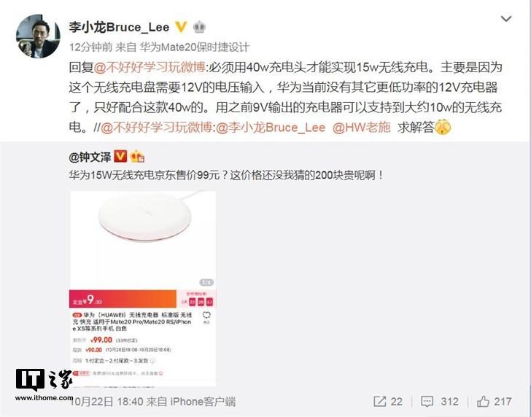Open the 华为Mate20保时捷设计 source link

coord(195,47)
